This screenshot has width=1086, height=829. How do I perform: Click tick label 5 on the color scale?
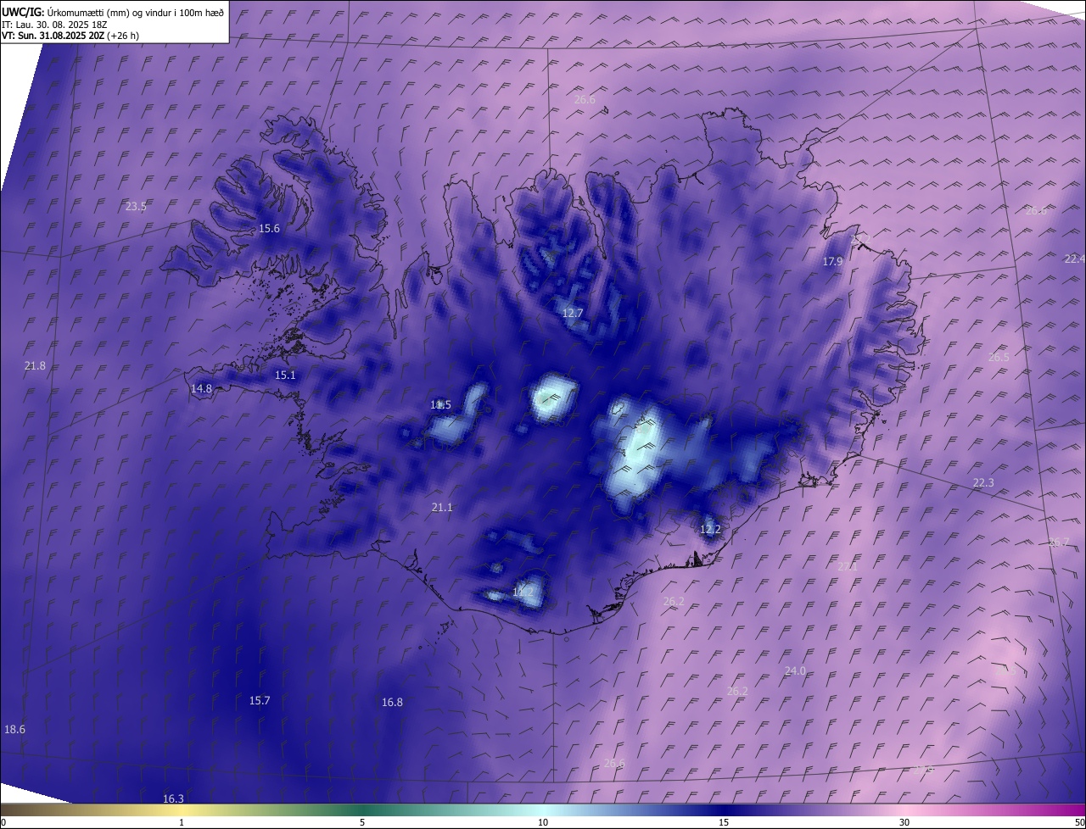362,823
